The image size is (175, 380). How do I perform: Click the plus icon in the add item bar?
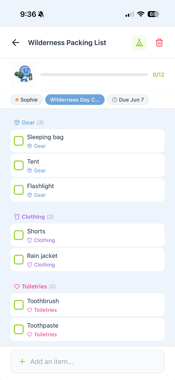click(21, 361)
